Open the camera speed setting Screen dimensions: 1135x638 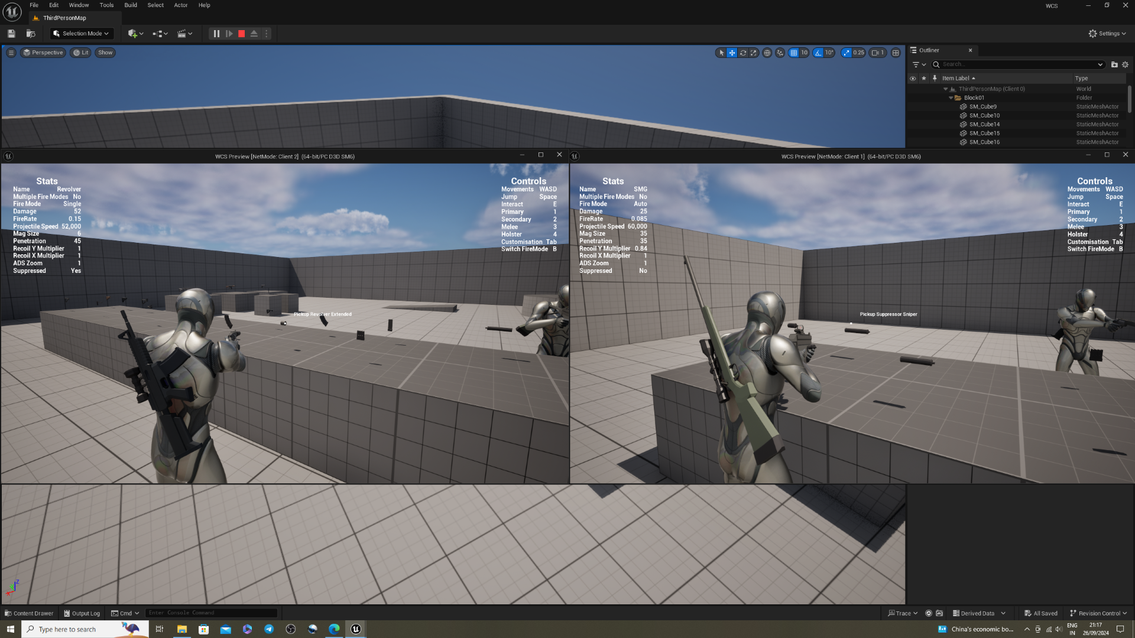pos(878,53)
